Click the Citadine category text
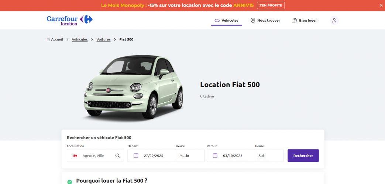Screen dimensions: 385x184 click(207, 96)
